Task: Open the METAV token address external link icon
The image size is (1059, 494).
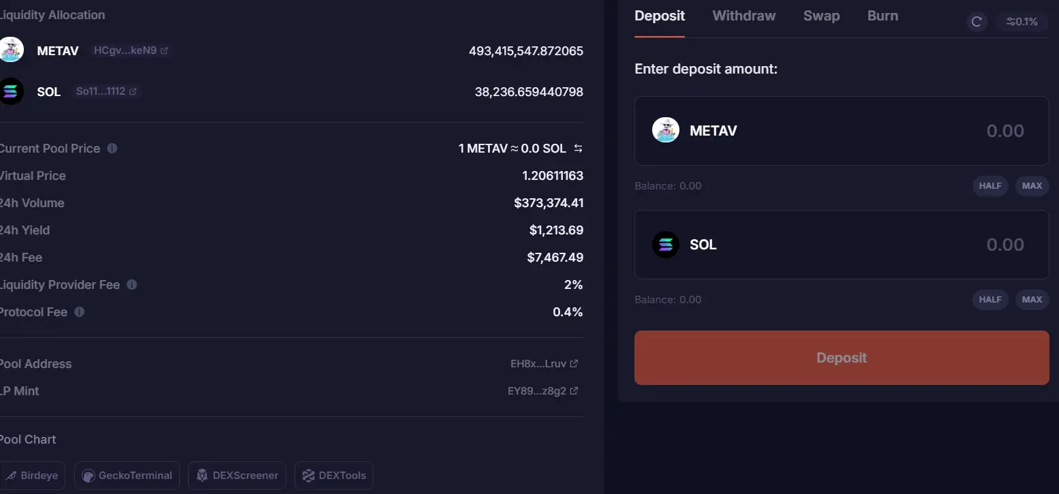Action: click(164, 50)
